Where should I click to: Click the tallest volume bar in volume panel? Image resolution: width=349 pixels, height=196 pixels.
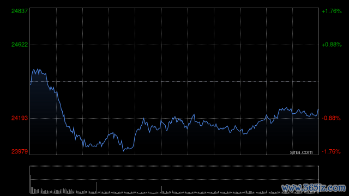[x=31, y=184]
